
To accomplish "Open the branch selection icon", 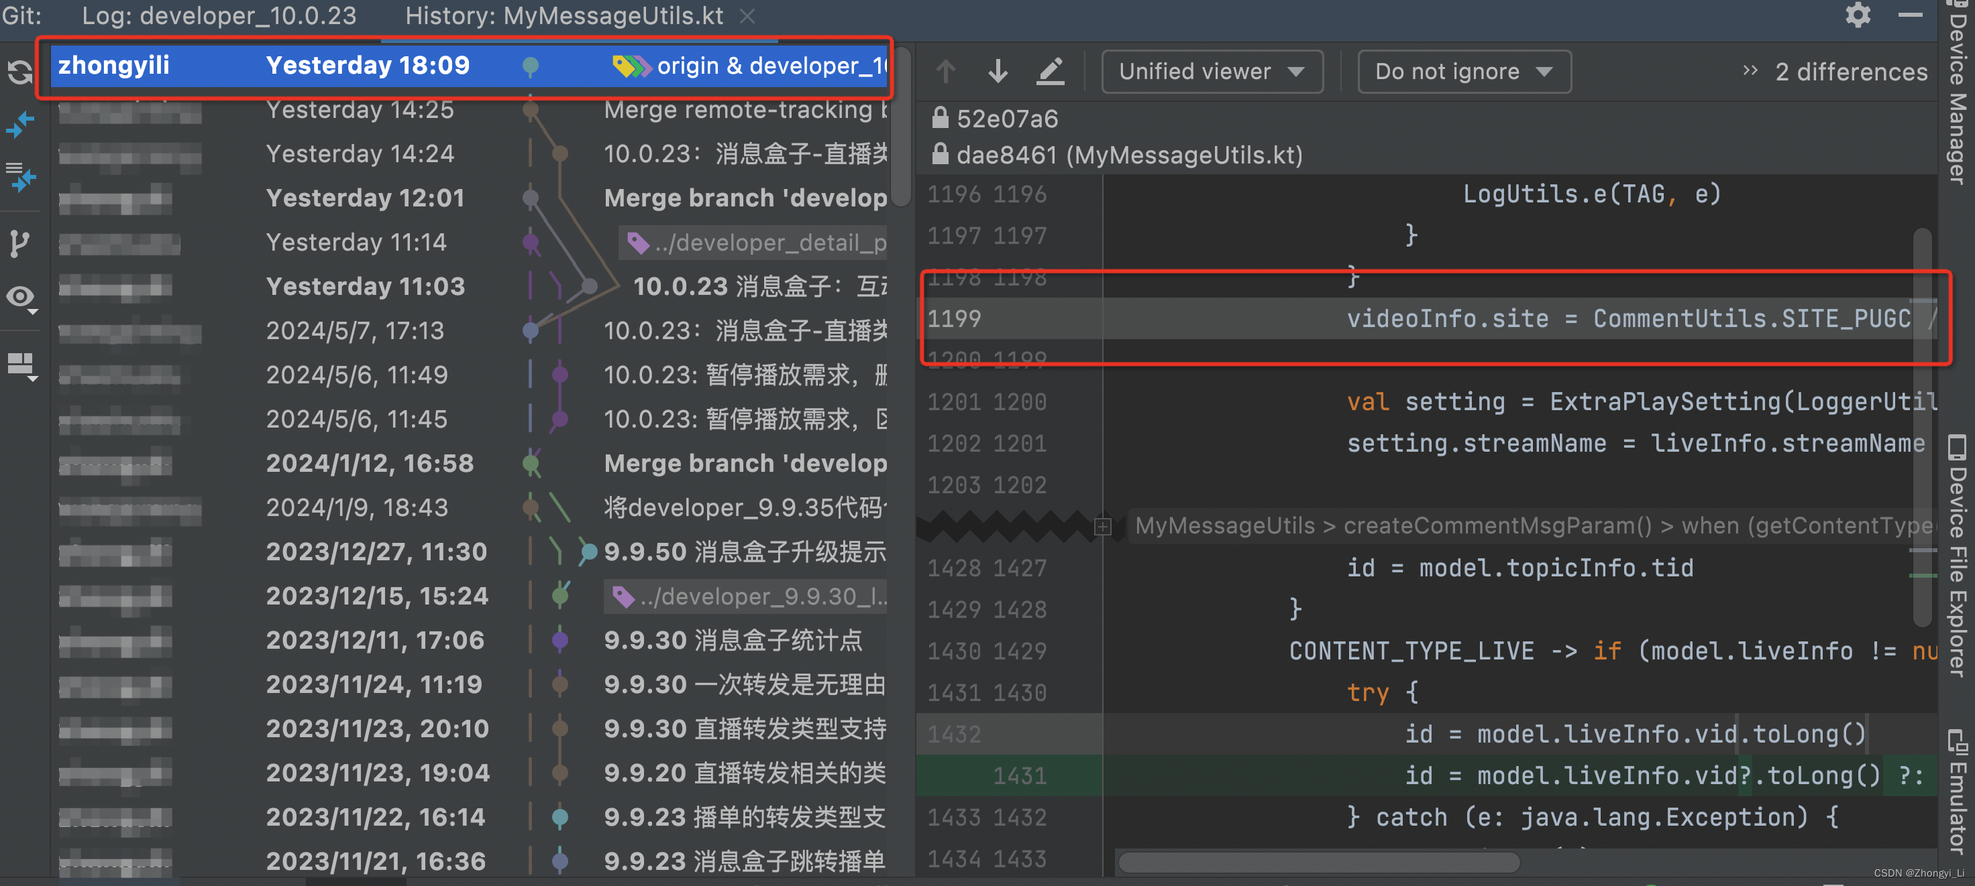I will [20, 243].
